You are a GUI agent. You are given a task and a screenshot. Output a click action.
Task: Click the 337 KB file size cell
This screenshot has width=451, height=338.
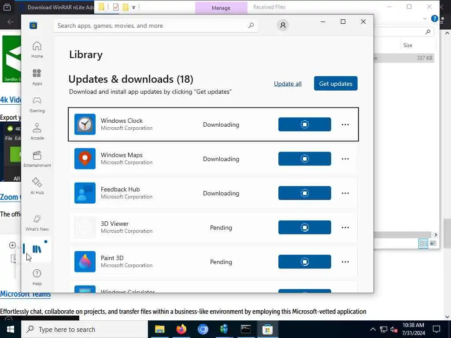tap(425, 58)
